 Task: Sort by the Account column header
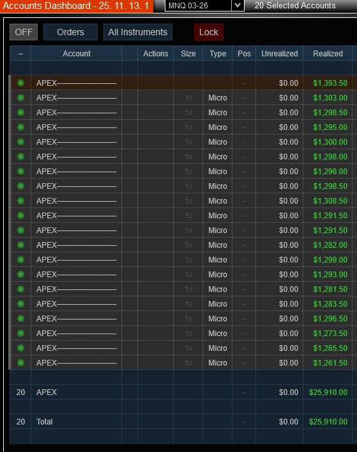(x=77, y=54)
